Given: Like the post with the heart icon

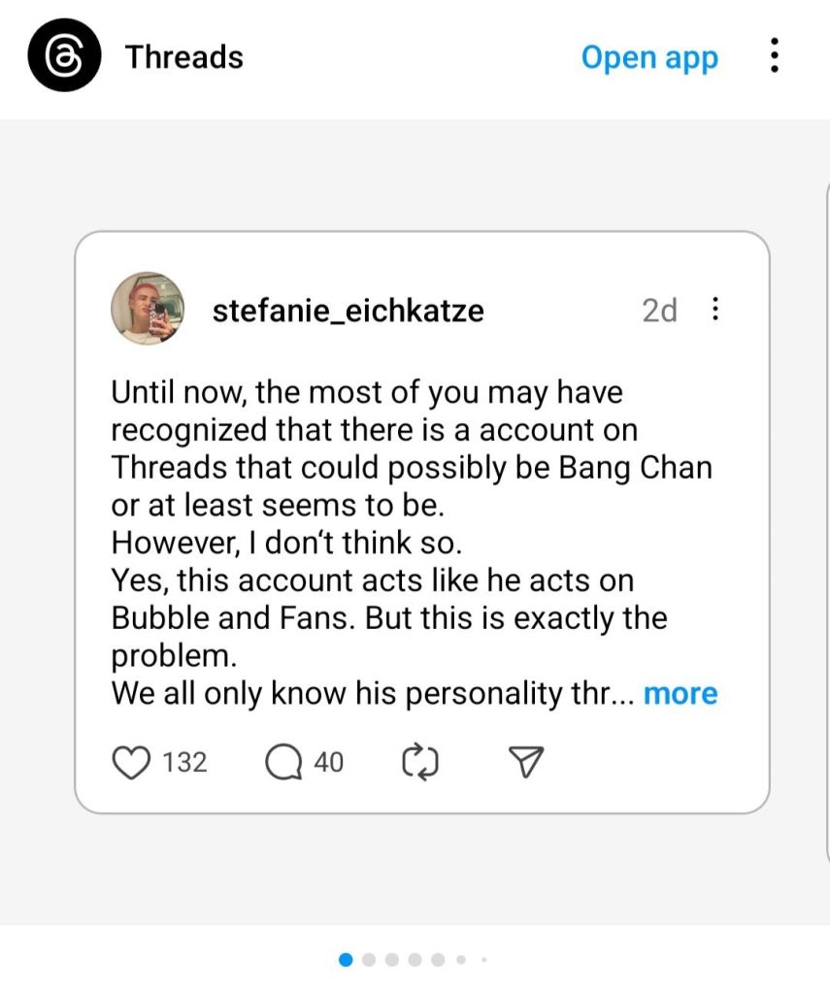Looking at the screenshot, I should coord(129,763).
